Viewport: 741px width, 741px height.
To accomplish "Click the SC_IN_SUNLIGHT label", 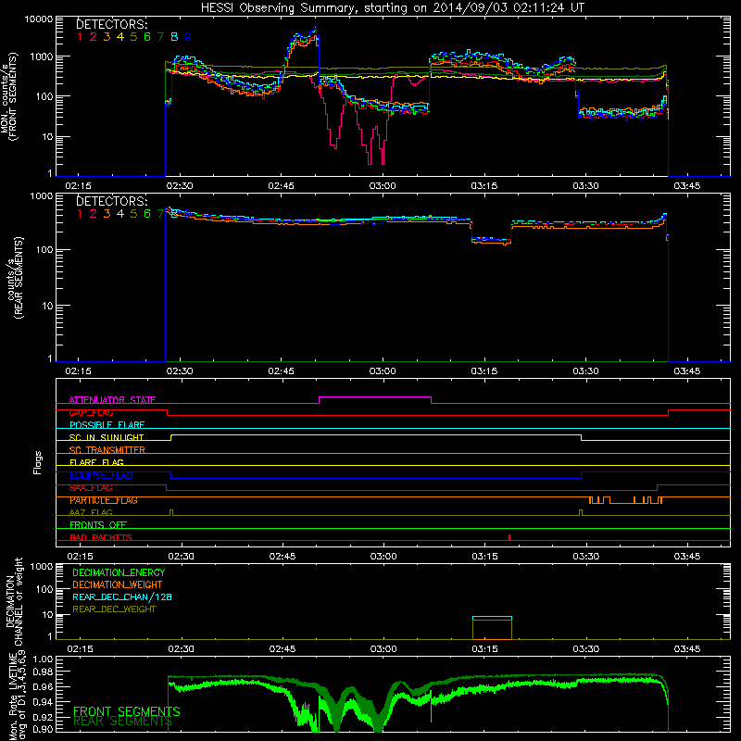I will pos(107,437).
